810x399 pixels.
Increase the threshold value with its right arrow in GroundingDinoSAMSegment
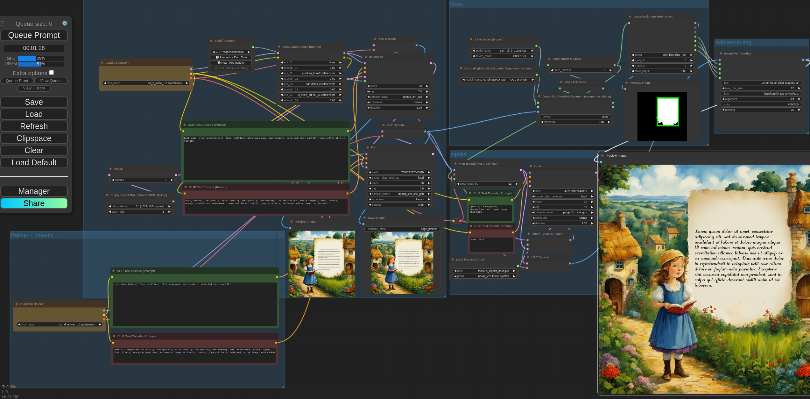coord(609,122)
